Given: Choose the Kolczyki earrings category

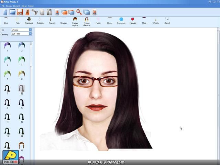Looking at the screenshot, I should (41, 20).
